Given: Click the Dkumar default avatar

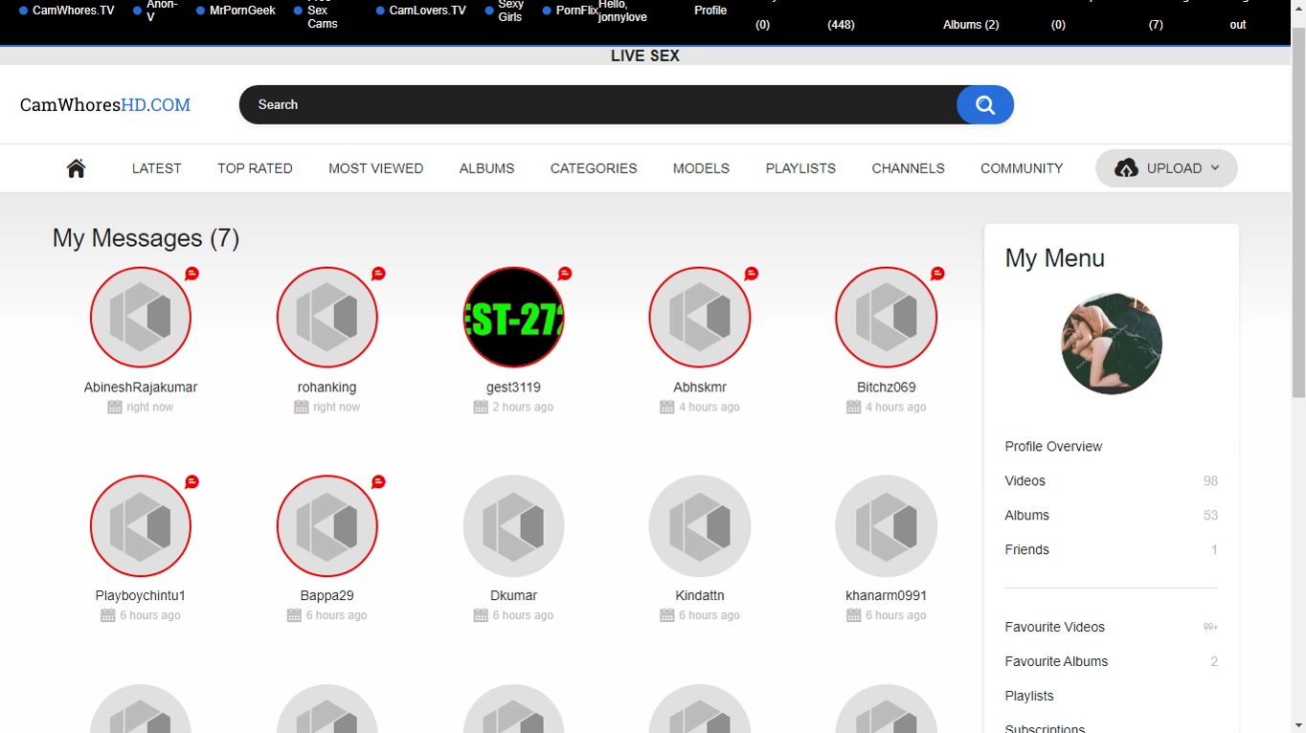Looking at the screenshot, I should tap(513, 526).
